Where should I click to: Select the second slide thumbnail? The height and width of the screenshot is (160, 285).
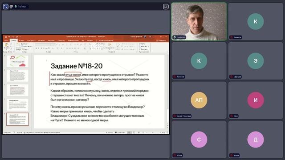pyautogui.click(x=17, y=76)
